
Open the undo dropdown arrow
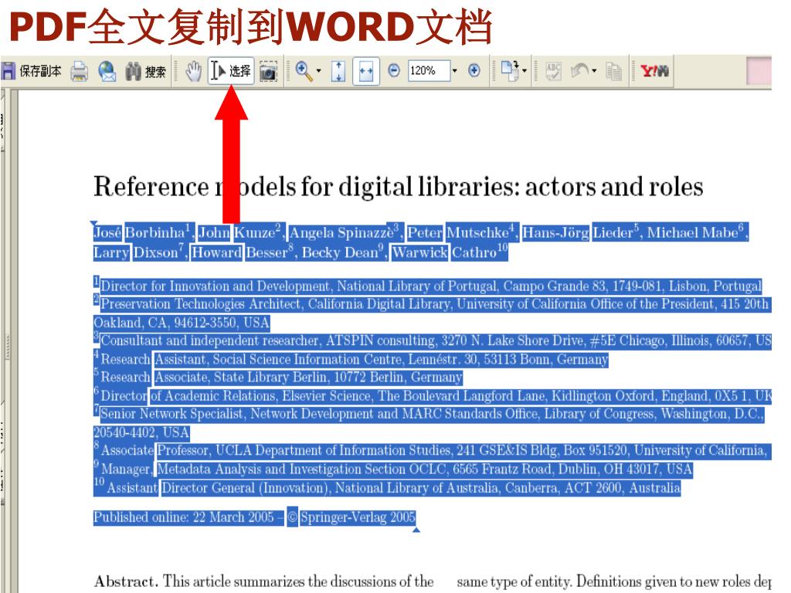pos(594,70)
